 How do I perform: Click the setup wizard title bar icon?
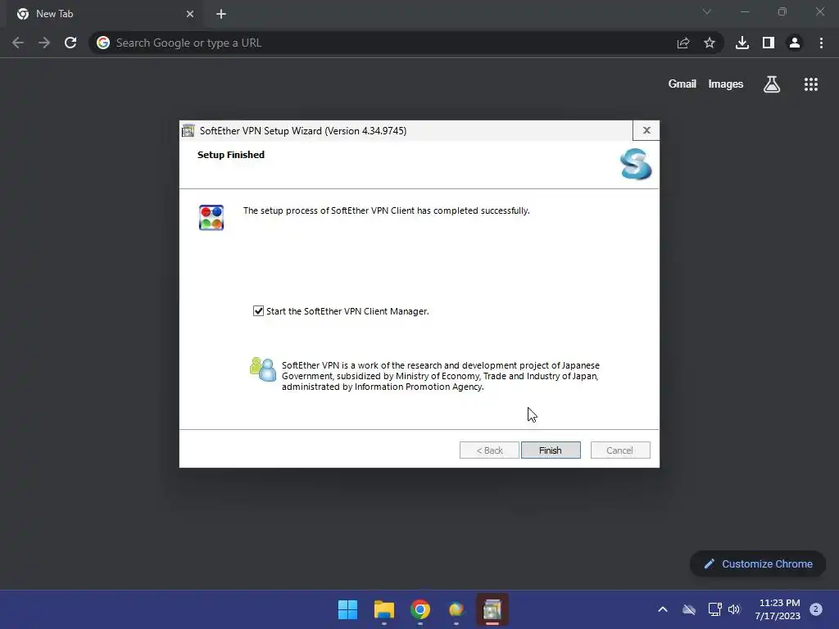188,130
